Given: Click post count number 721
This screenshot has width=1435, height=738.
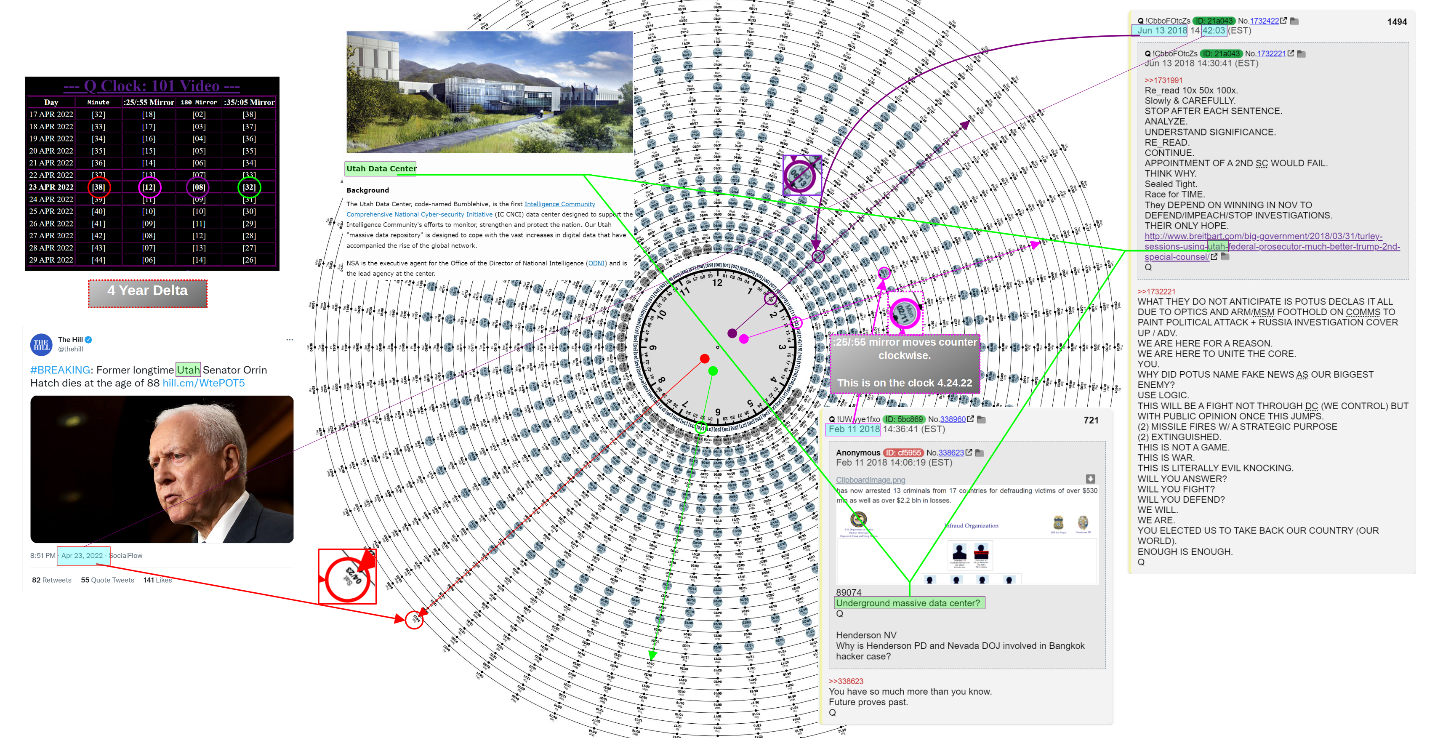Looking at the screenshot, I should [x=1091, y=421].
